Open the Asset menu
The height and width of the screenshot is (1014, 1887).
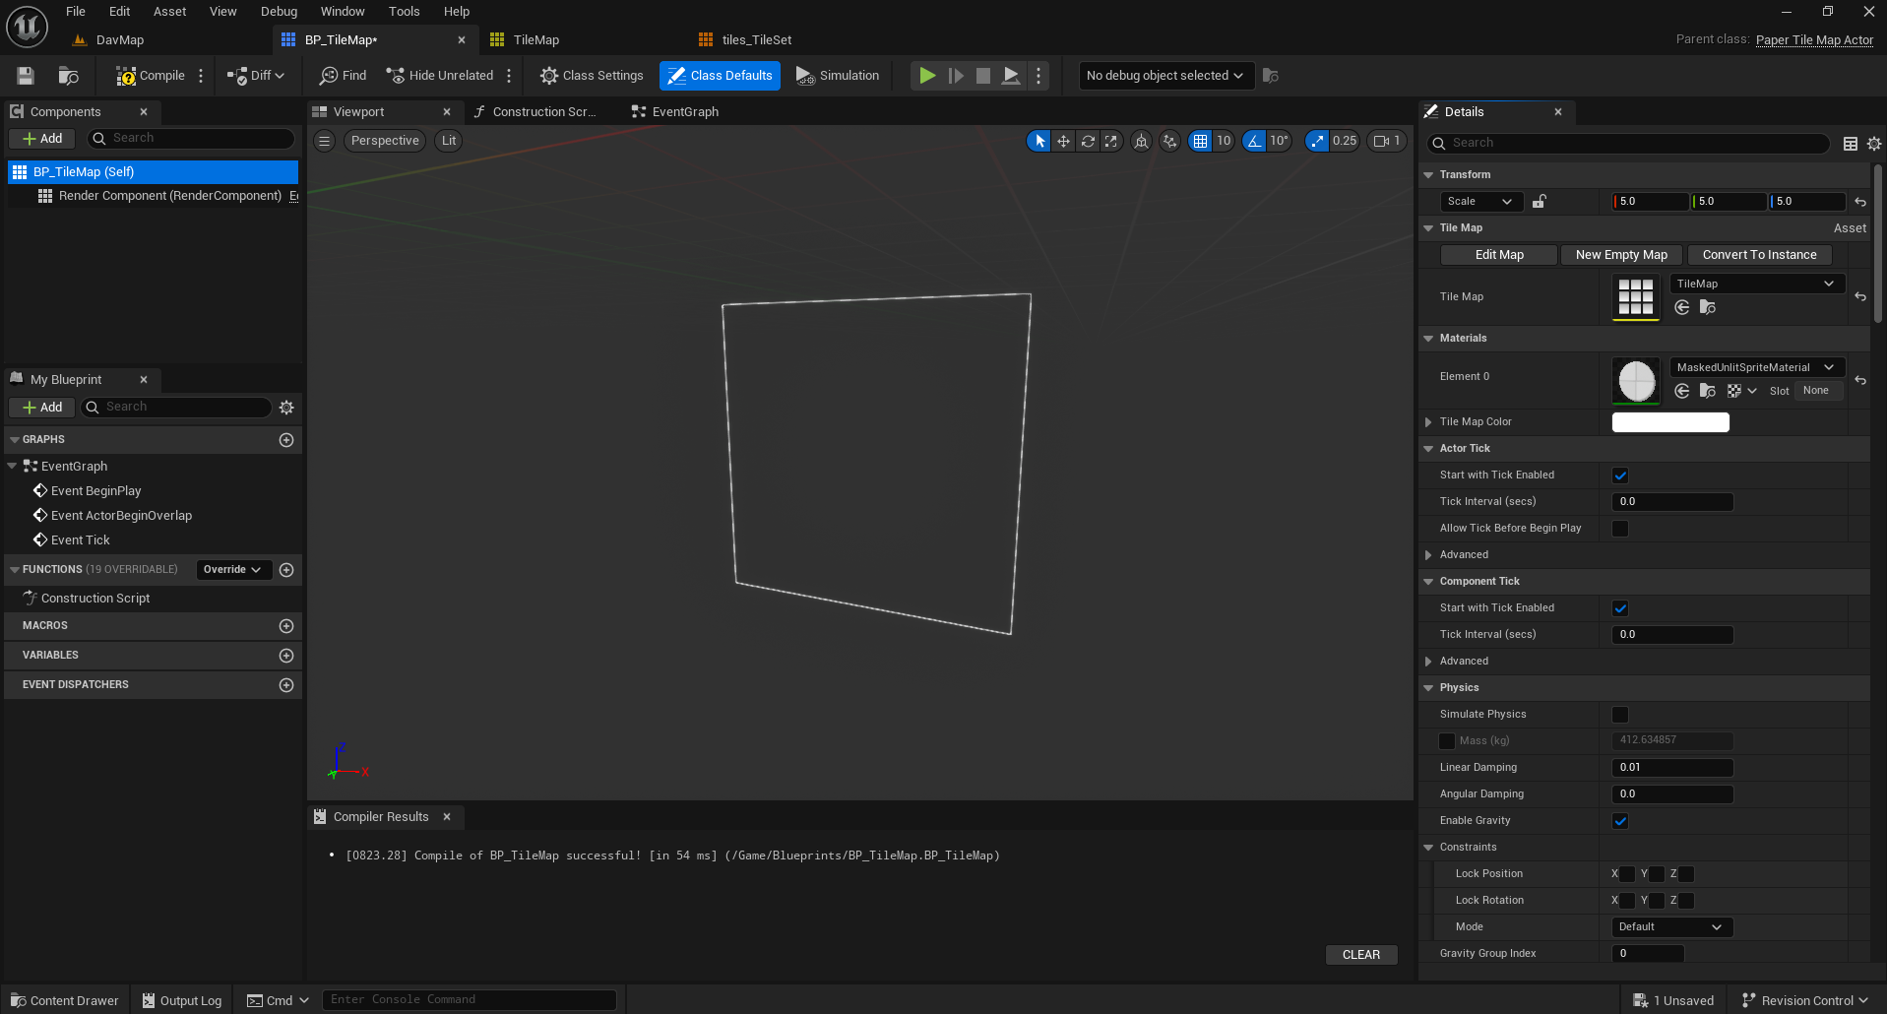click(169, 12)
